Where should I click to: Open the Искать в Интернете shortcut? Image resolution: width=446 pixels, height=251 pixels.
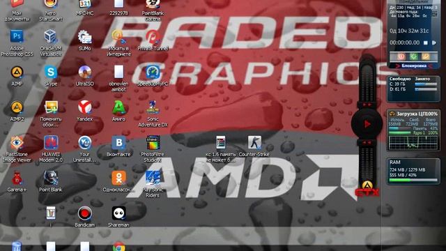118,36
